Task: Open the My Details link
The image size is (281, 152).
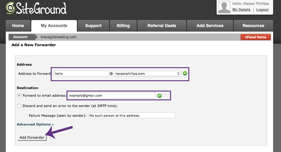Action: pos(241,10)
